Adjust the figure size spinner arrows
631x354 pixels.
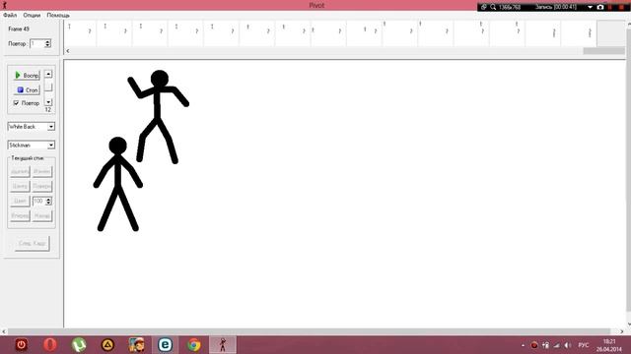click(48, 201)
